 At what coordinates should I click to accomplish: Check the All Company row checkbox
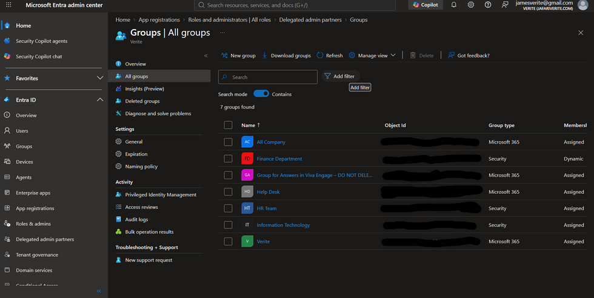coord(228,142)
